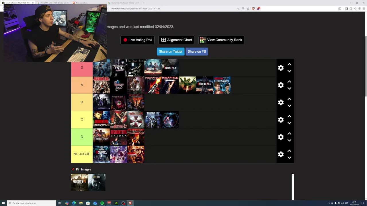The height and width of the screenshot is (206, 367).
Task: Select Resident Evil Gaiden cover in D tier
Action: (x=118, y=137)
